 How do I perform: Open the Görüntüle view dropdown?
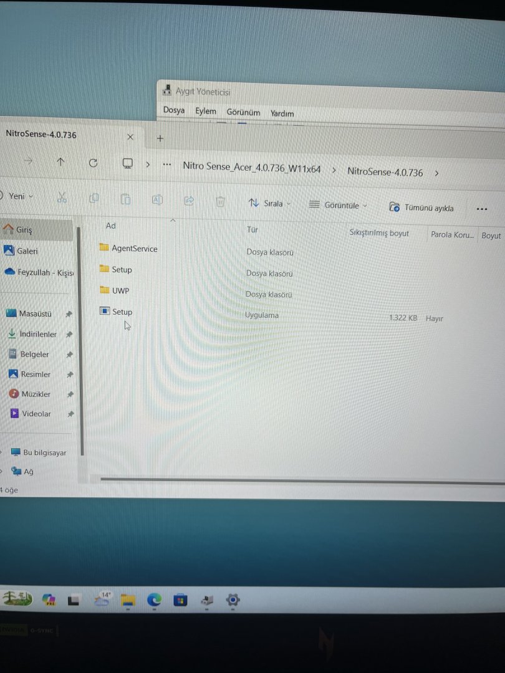(339, 205)
